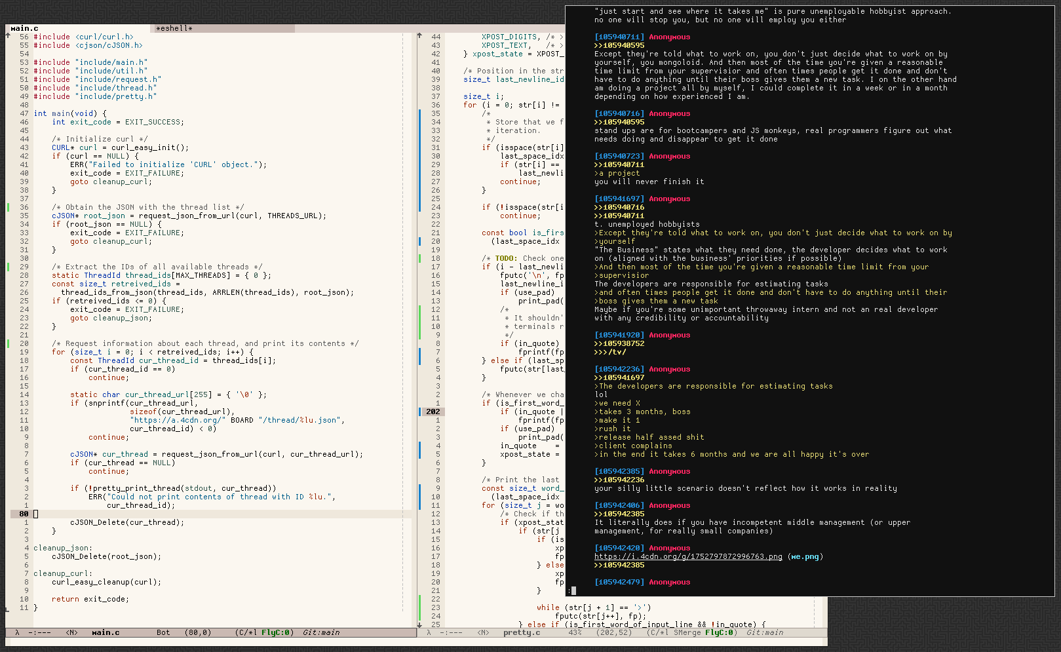
Task: Click the 43% position in pretty.c mode line
Action: (x=575, y=632)
